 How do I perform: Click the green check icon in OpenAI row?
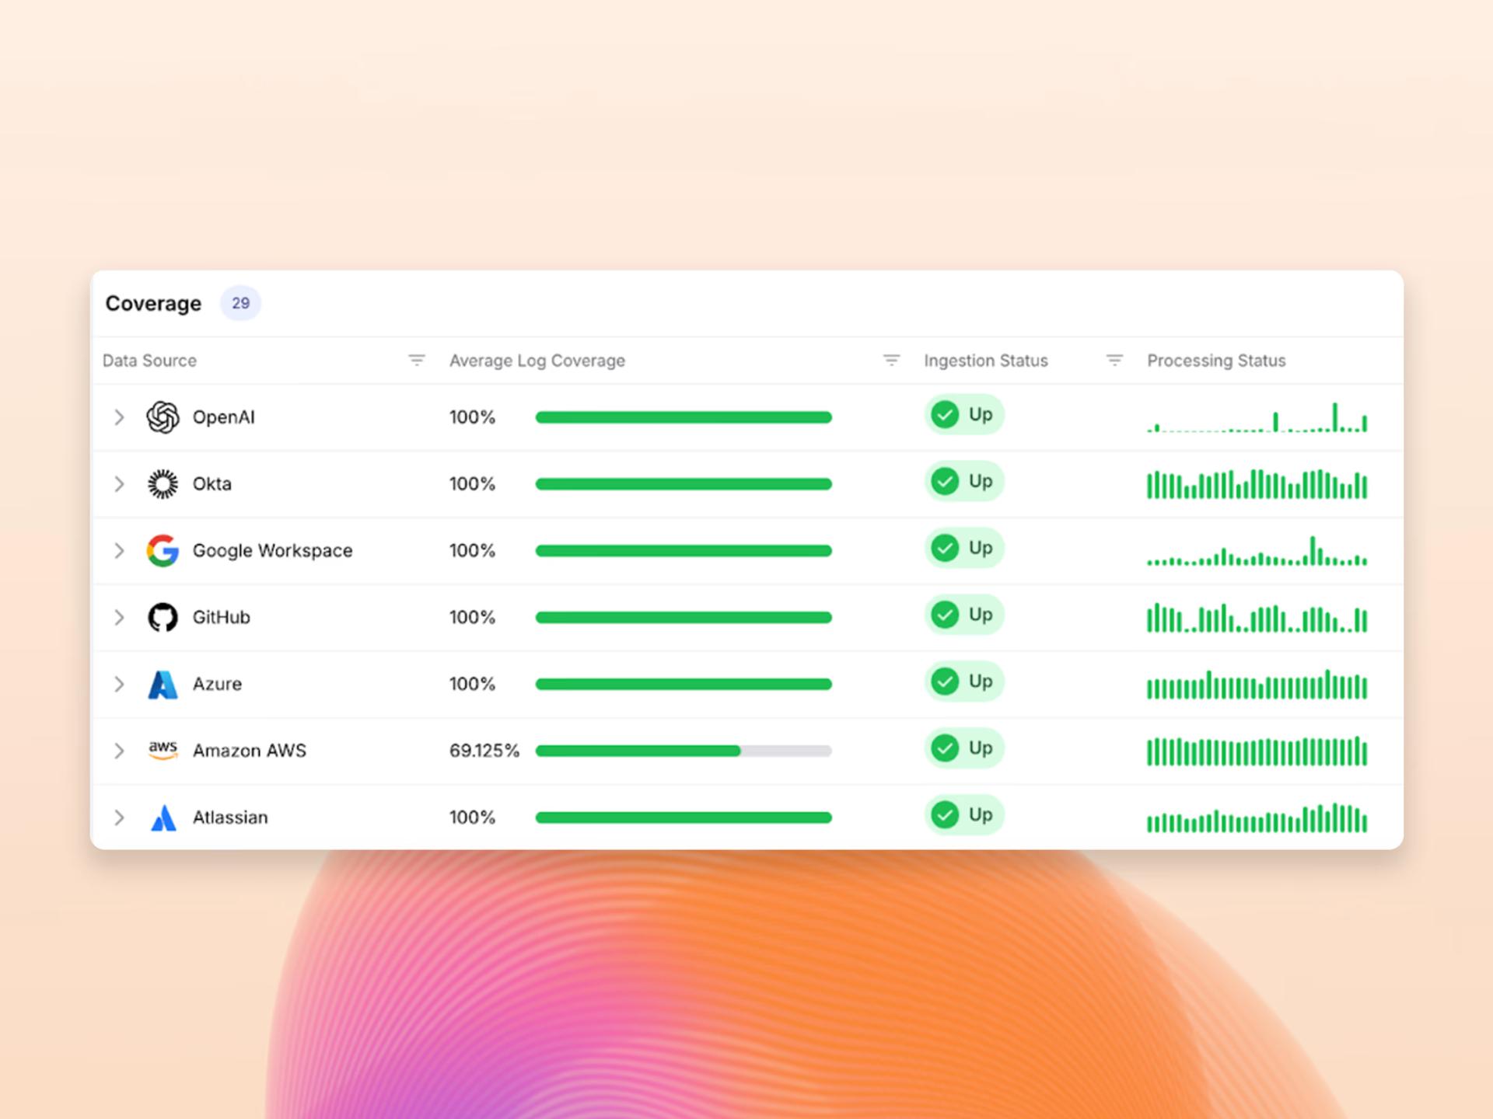(945, 415)
